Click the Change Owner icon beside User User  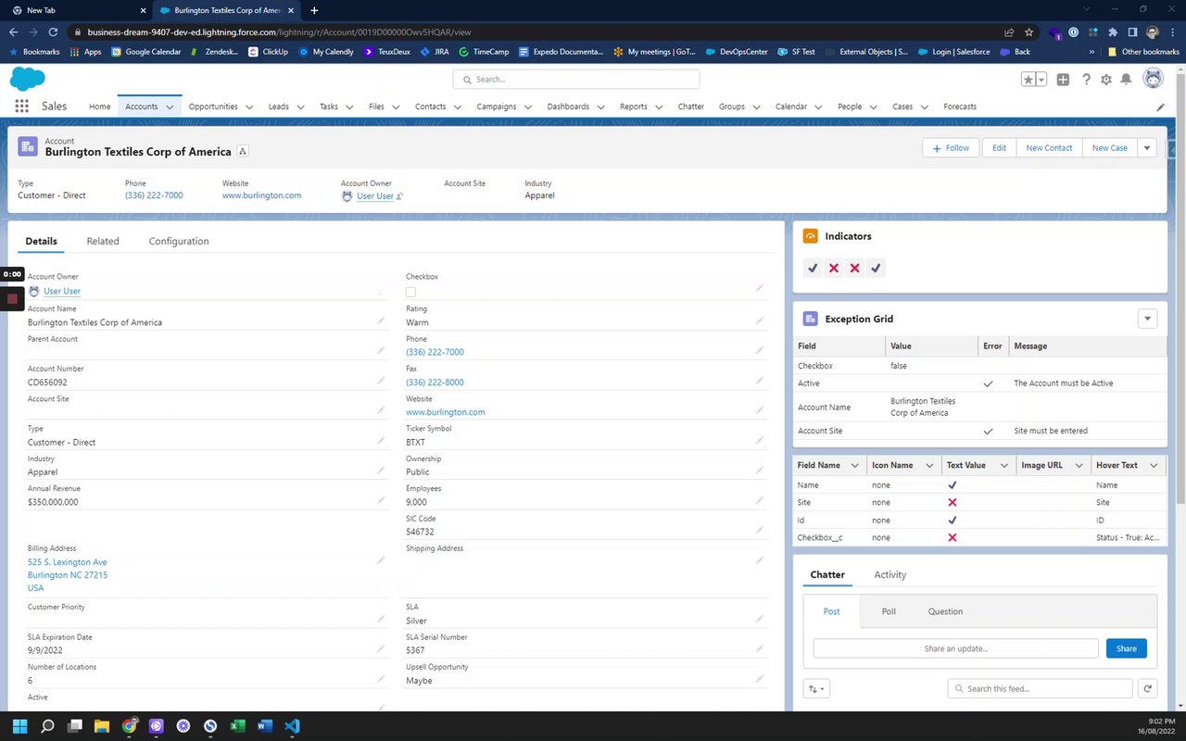(x=400, y=196)
